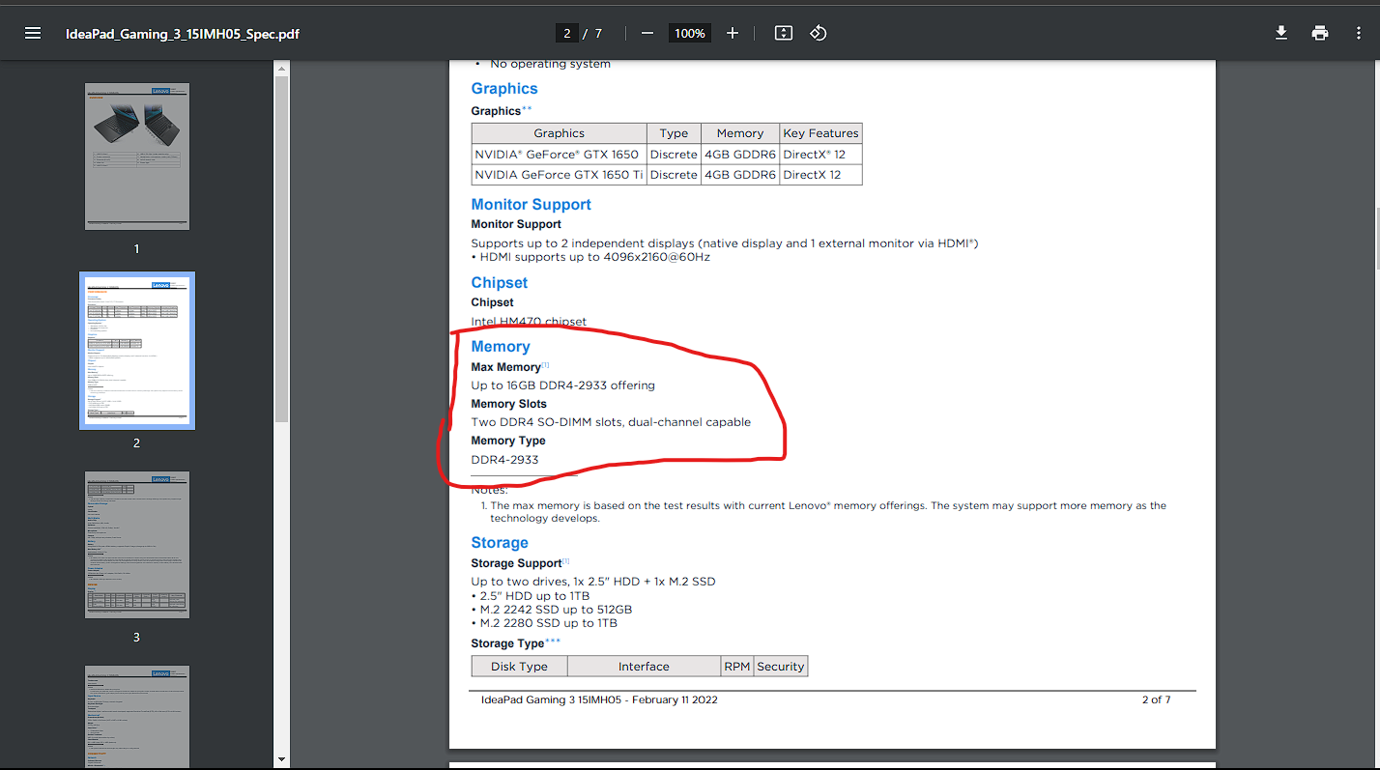The width and height of the screenshot is (1380, 770).
Task: Click the zoom in plus button
Action: click(733, 33)
